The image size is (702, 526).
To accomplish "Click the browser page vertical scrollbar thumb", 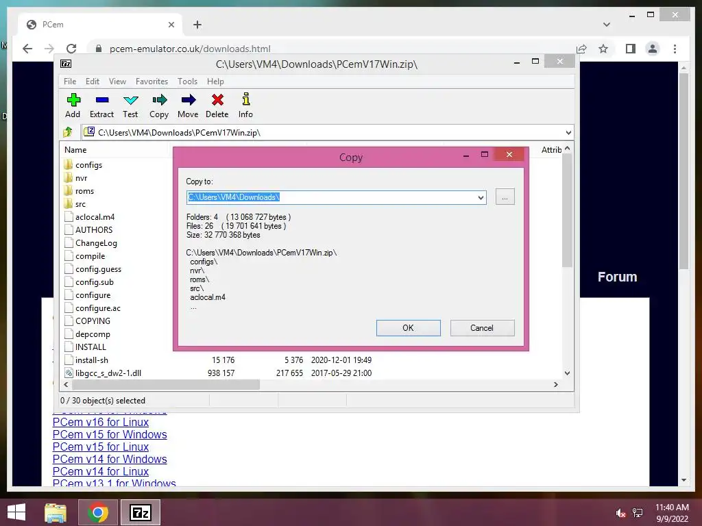I will (683, 170).
